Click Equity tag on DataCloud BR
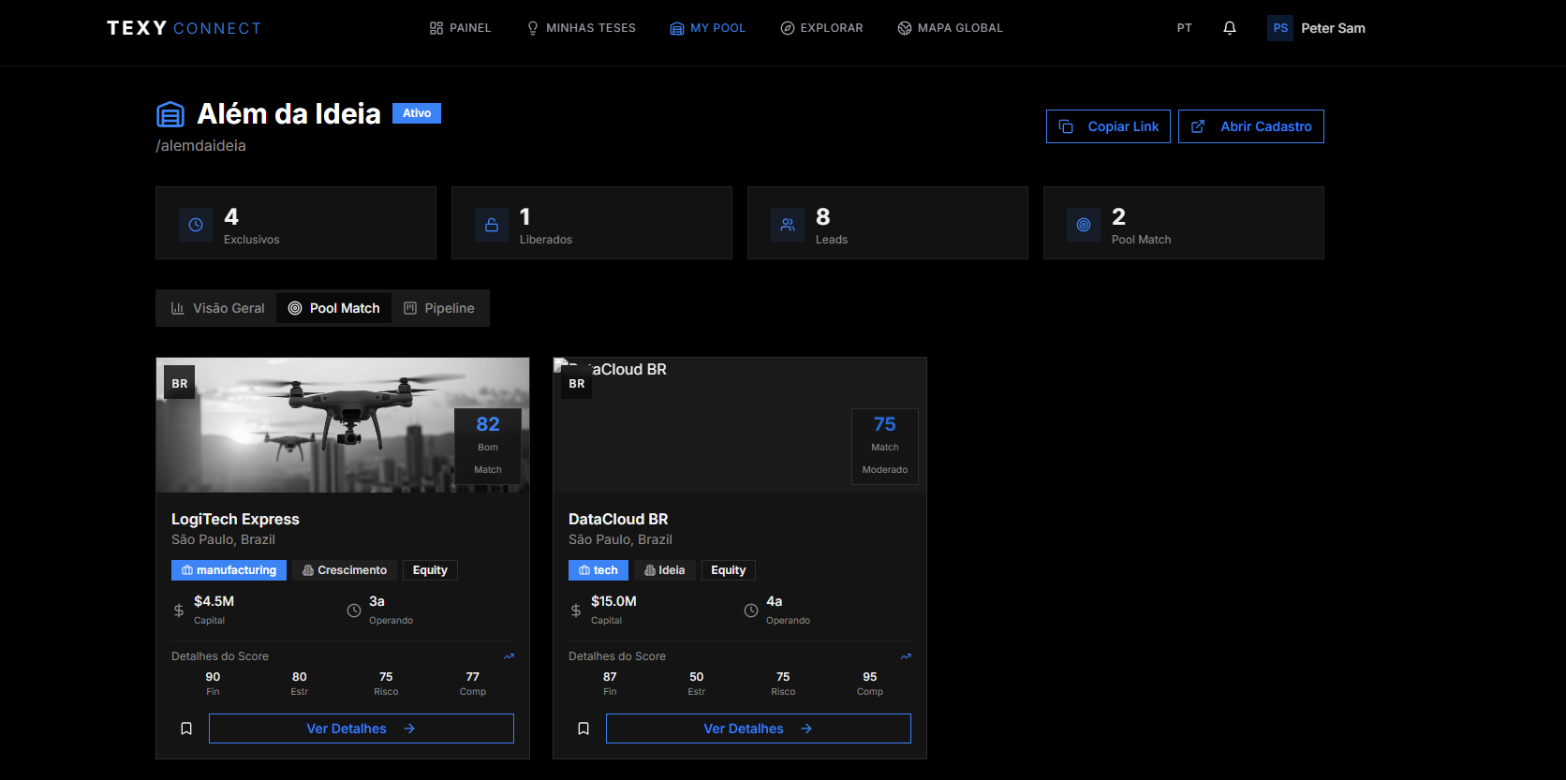 [729, 570]
